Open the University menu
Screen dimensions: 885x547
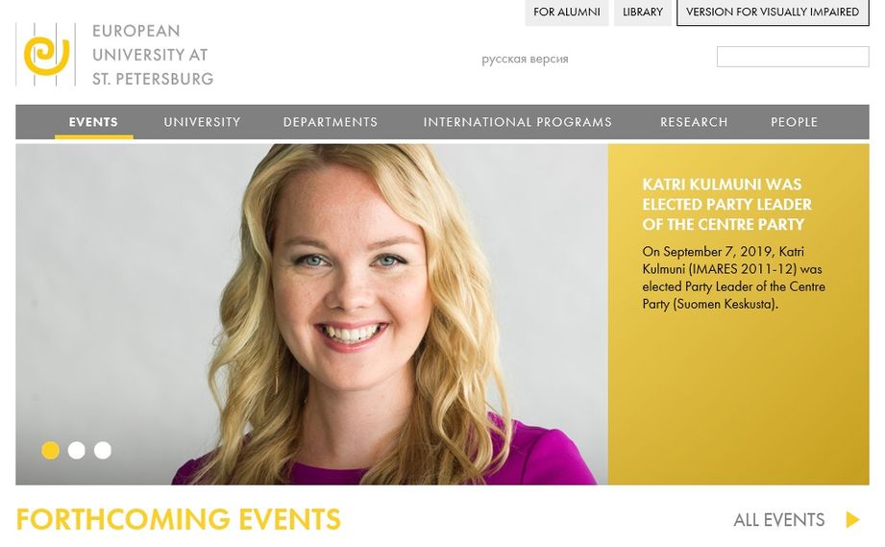coord(202,122)
